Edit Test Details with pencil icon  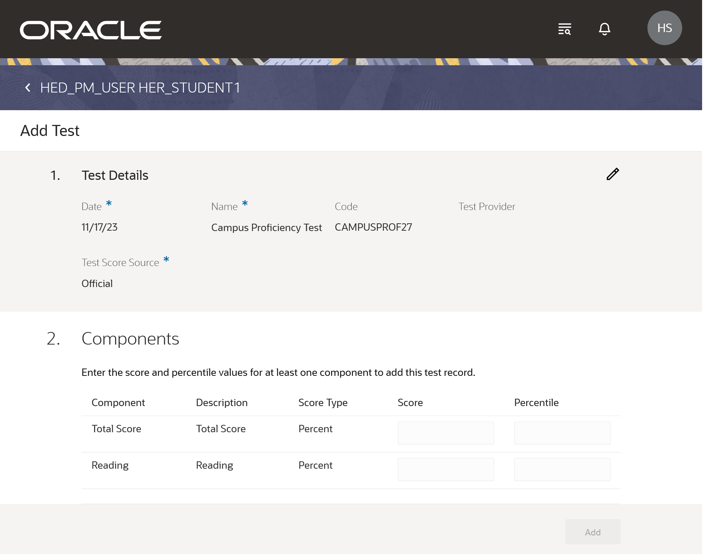point(612,174)
